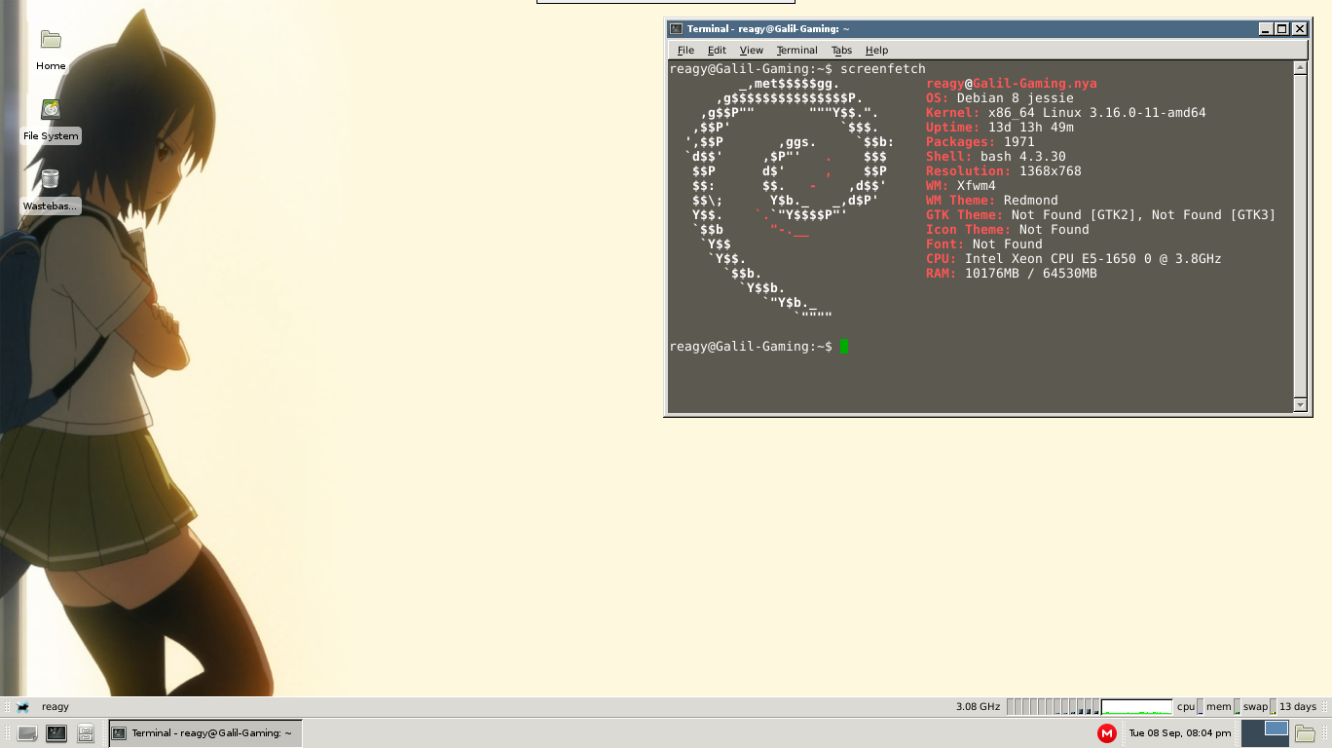The height and width of the screenshot is (748, 1332).
Task: Switch workspace via the workspace switcher
Action: coord(1265,733)
